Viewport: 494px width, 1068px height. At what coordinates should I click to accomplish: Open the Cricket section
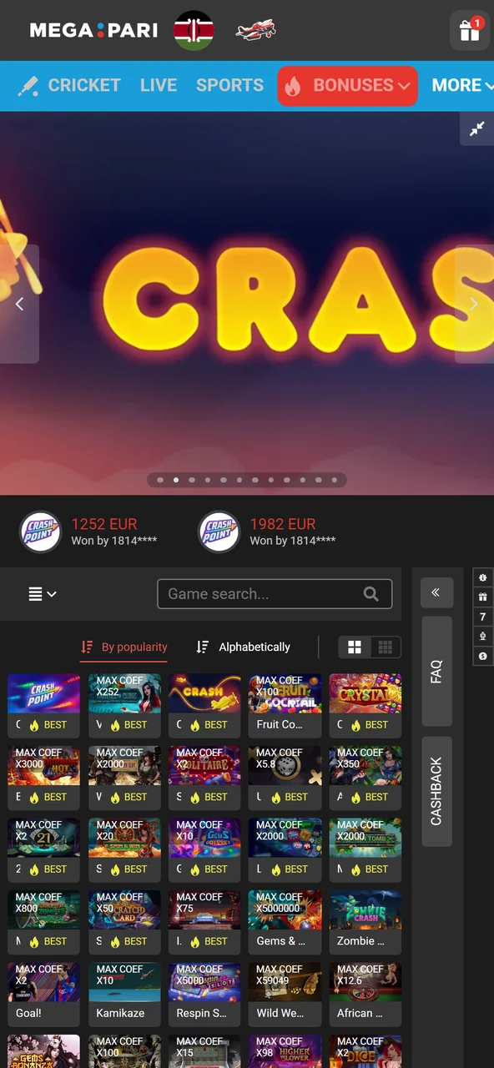click(69, 85)
